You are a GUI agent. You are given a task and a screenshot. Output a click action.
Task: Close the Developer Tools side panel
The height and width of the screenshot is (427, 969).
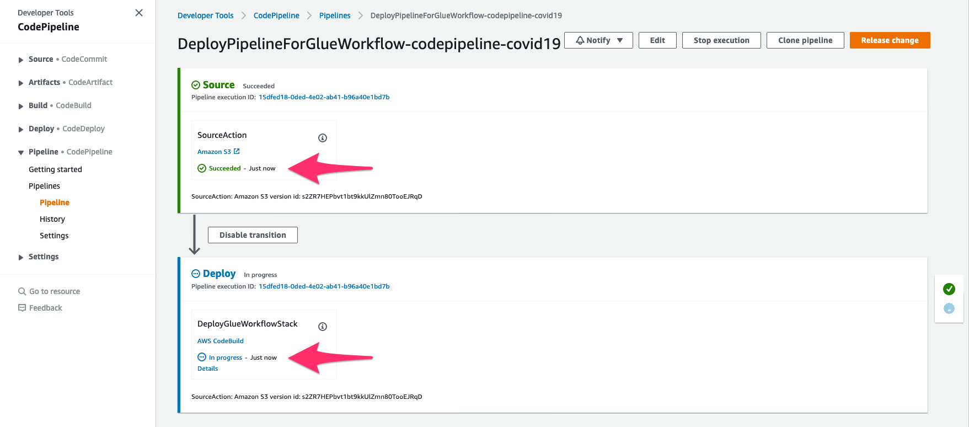pyautogui.click(x=139, y=13)
